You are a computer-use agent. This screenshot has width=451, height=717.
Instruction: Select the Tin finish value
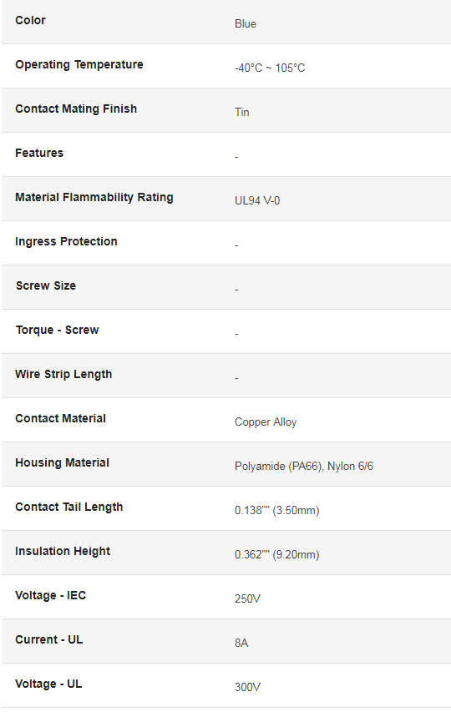241,112
